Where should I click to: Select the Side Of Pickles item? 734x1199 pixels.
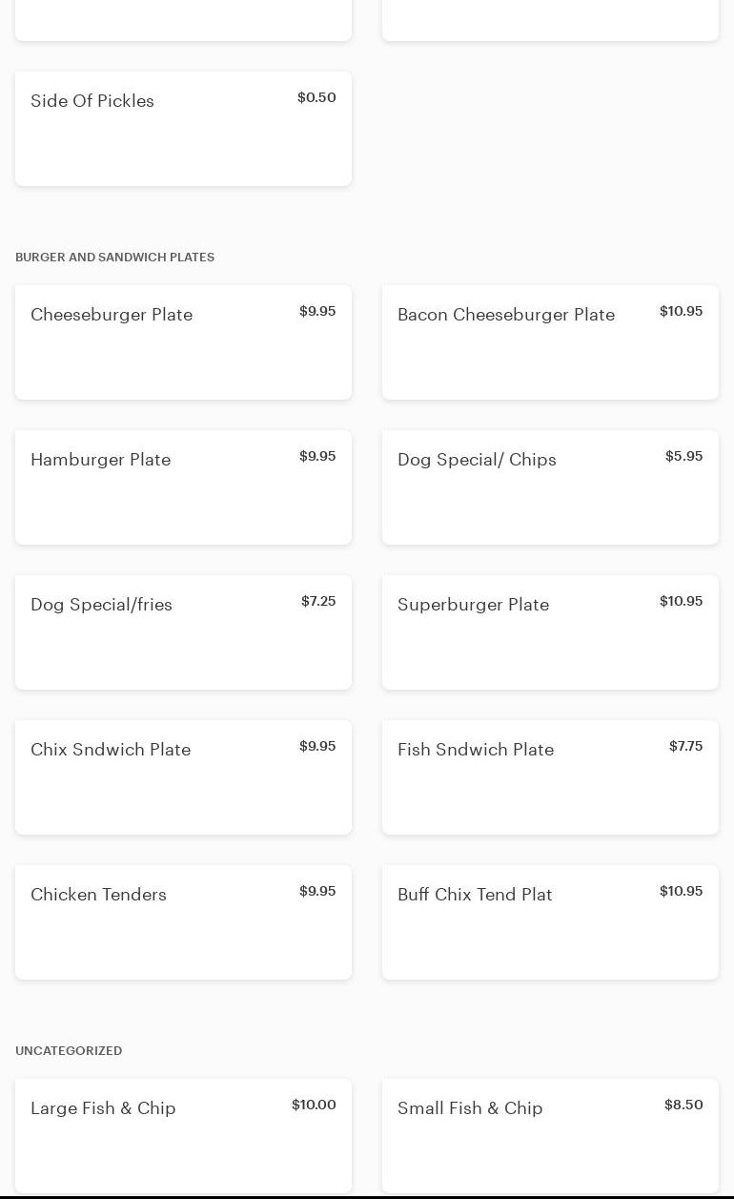tap(183, 129)
